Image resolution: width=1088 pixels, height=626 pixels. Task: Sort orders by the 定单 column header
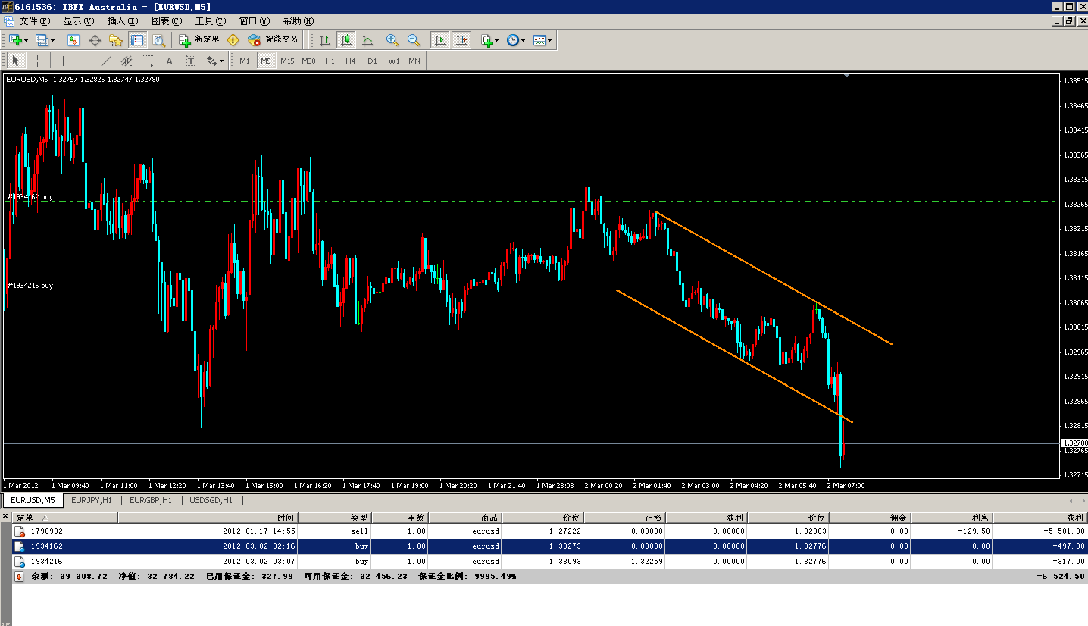pos(65,518)
